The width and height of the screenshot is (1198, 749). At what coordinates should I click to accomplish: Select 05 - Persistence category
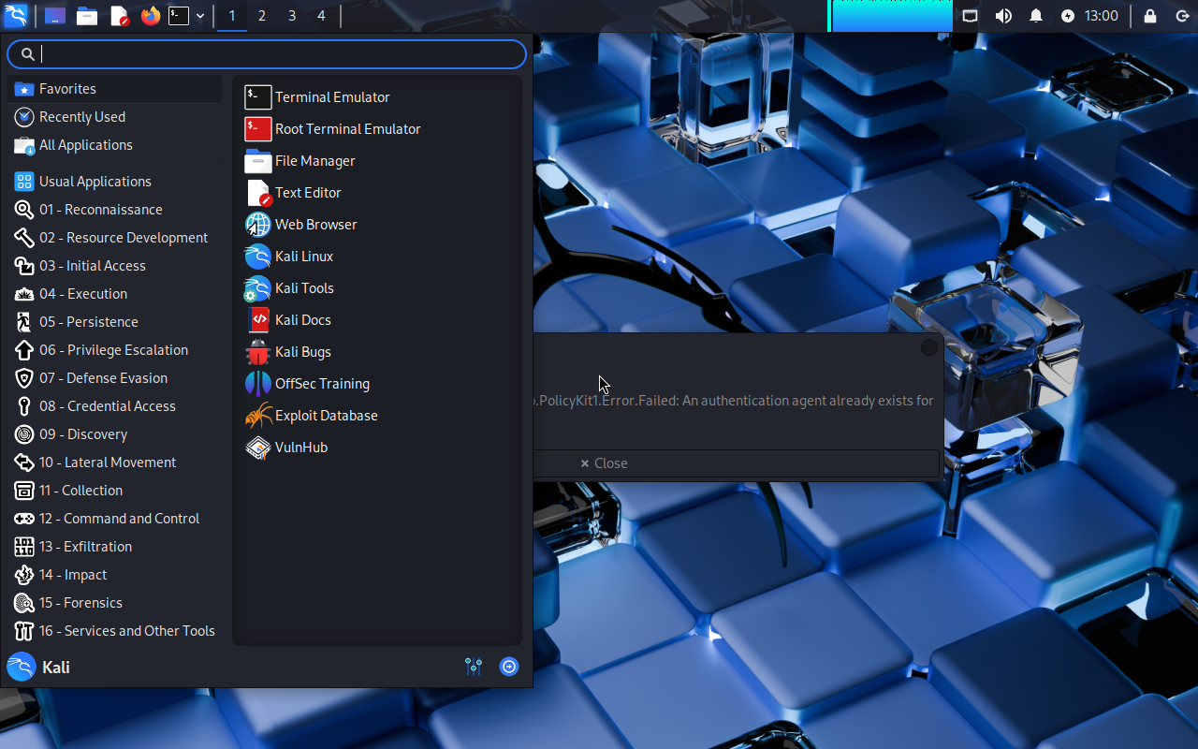(x=114, y=322)
